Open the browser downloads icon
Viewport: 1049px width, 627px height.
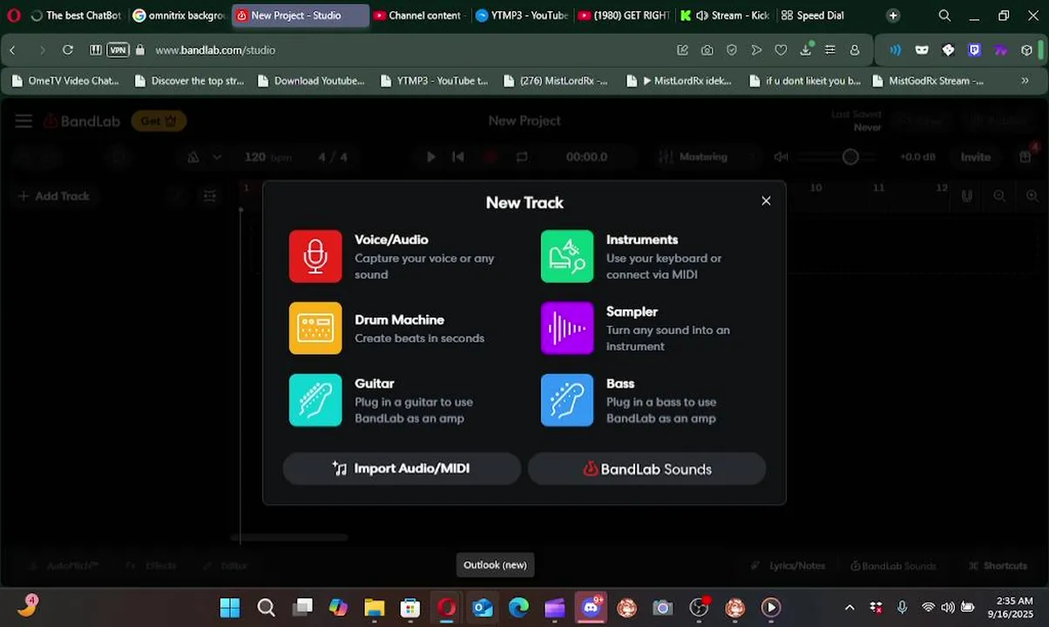point(806,50)
